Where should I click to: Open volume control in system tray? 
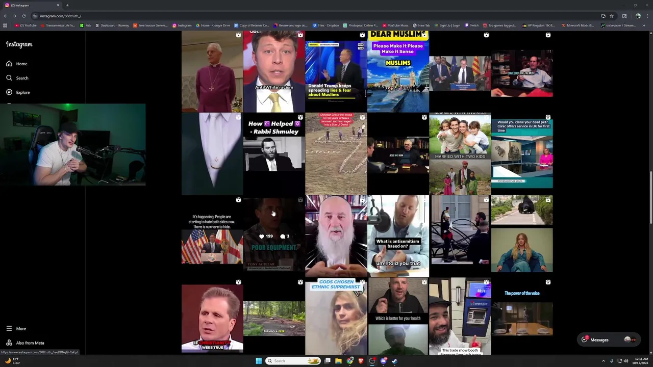tap(626, 361)
